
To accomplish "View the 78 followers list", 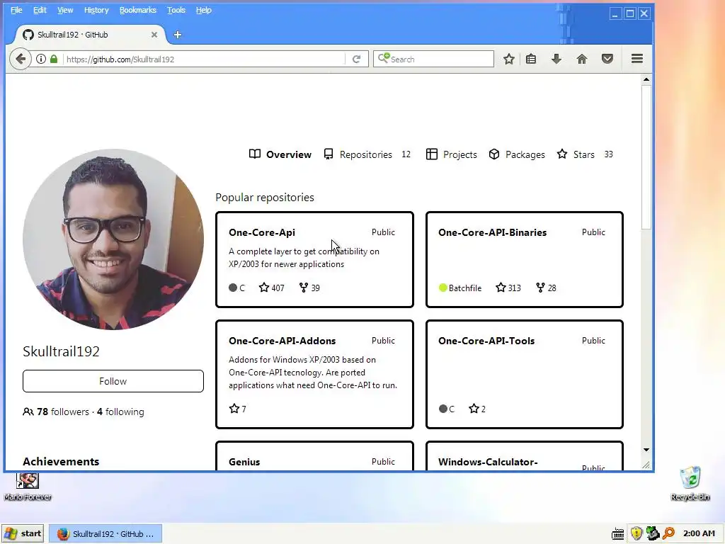I will pyautogui.click(x=63, y=412).
